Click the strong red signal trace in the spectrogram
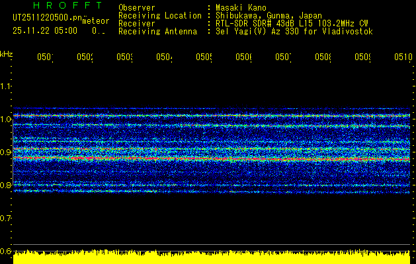 pyautogui.click(x=212, y=158)
